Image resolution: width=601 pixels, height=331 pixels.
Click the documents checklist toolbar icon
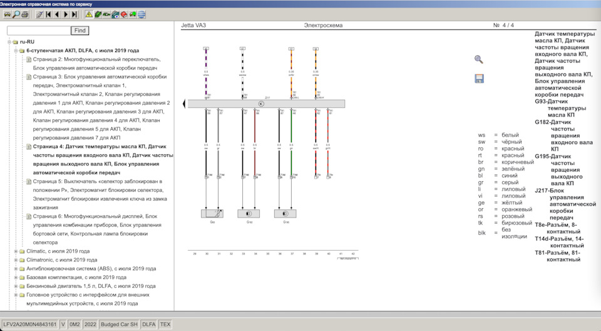pyautogui.click(x=39, y=14)
